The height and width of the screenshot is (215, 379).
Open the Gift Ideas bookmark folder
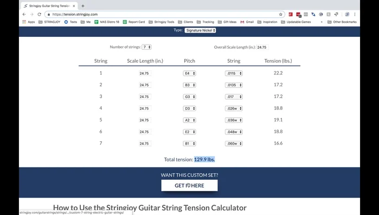tap(227, 22)
